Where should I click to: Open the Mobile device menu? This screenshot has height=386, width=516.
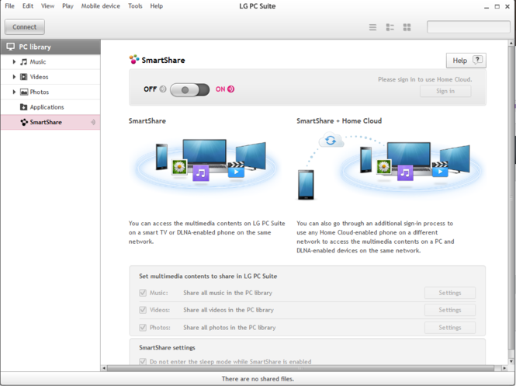[101, 6]
